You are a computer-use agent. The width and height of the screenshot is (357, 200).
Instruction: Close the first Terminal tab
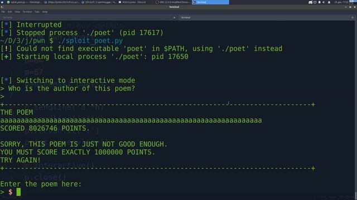tap(175, 17)
